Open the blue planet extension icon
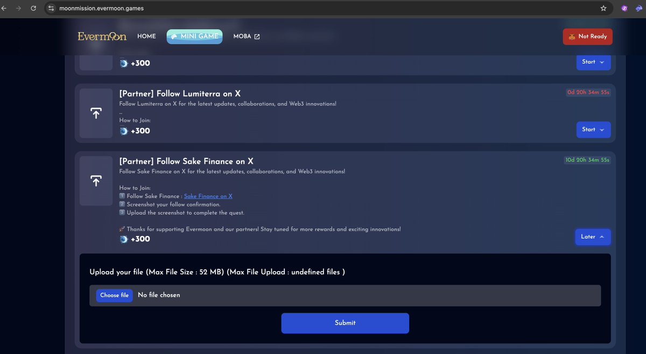 pyautogui.click(x=639, y=9)
